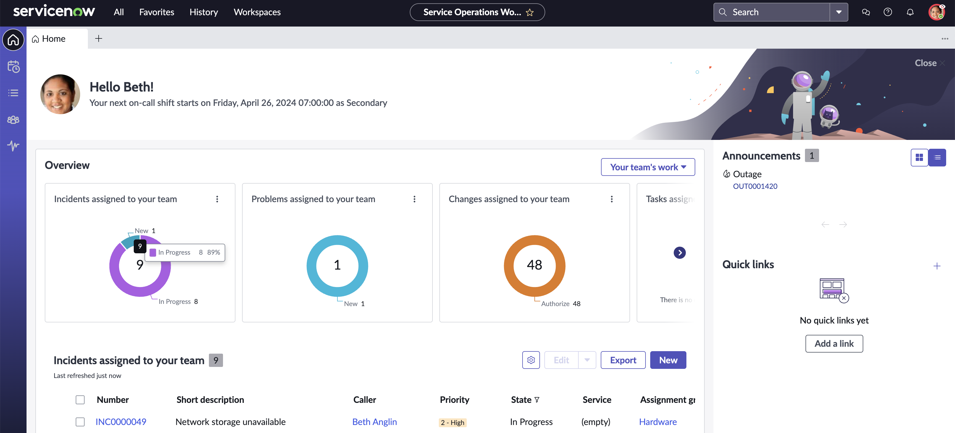Image resolution: width=955 pixels, height=433 pixels.
Task: Open the teams sidebar icon
Action: (13, 119)
